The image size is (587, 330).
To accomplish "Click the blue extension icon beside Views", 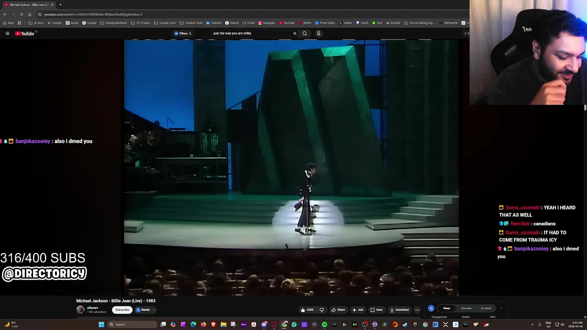I will [x=431, y=308].
